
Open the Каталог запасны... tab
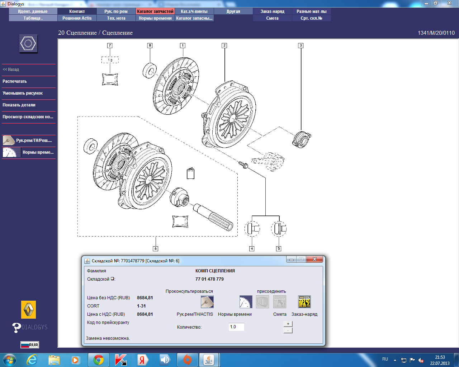[194, 18]
